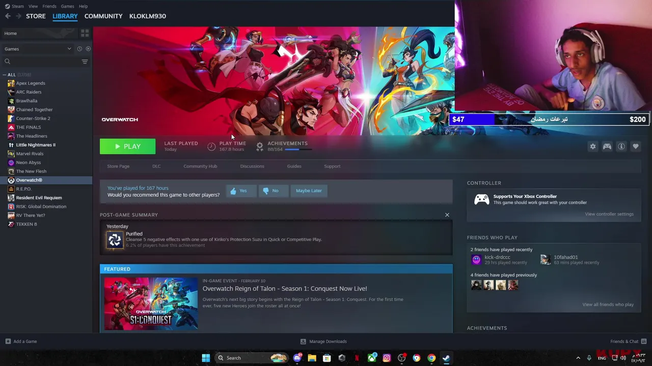Switch library to grid view icon
The image size is (652, 366).
[x=85, y=33]
